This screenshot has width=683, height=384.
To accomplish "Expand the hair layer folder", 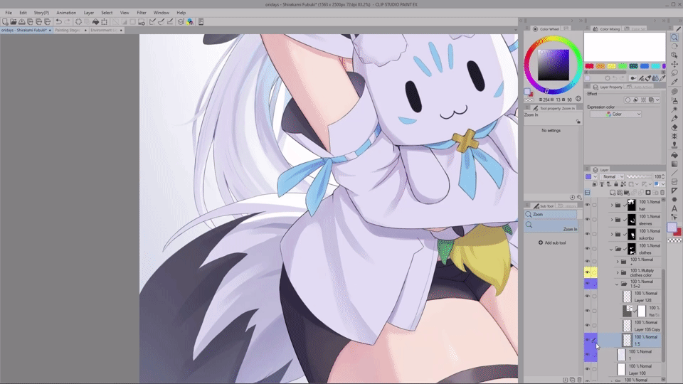I will pyautogui.click(x=612, y=205).
